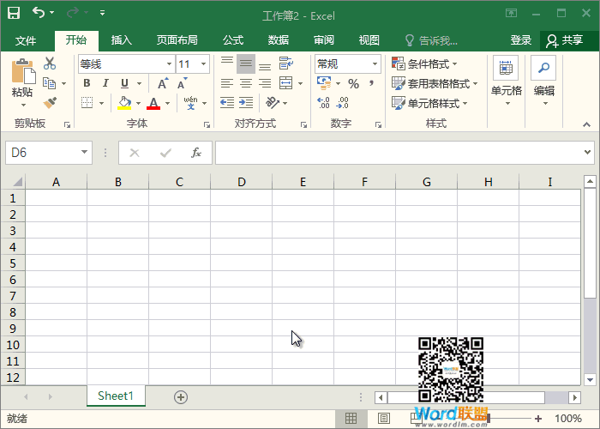Toggle bold formatting
Viewport: 600px width, 429px height.
tap(87, 83)
